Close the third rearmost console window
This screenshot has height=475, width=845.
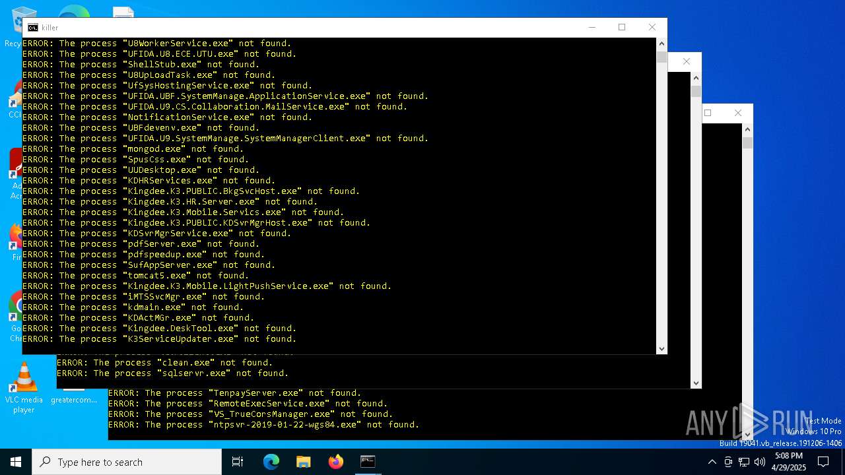point(738,113)
